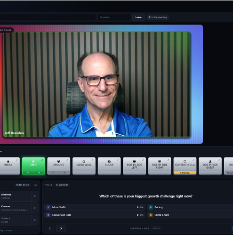Choose poll answer C Conversion Rate

pos(95,215)
